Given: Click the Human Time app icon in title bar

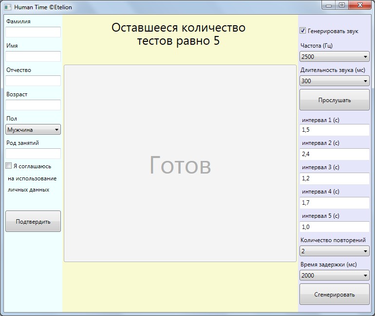Looking at the screenshot, I should [x=8, y=7].
